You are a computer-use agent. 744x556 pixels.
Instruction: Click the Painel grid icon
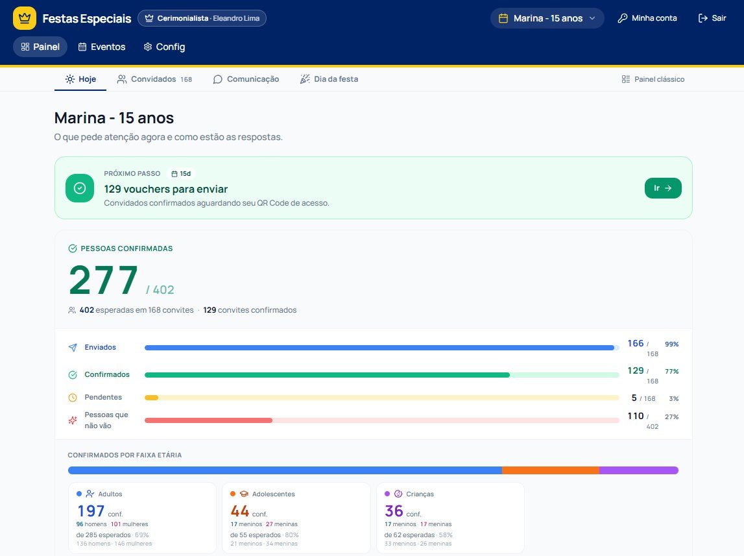pyautogui.click(x=25, y=47)
